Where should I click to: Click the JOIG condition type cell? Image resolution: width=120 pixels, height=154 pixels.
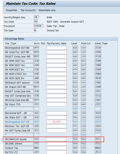click(x=98, y=122)
